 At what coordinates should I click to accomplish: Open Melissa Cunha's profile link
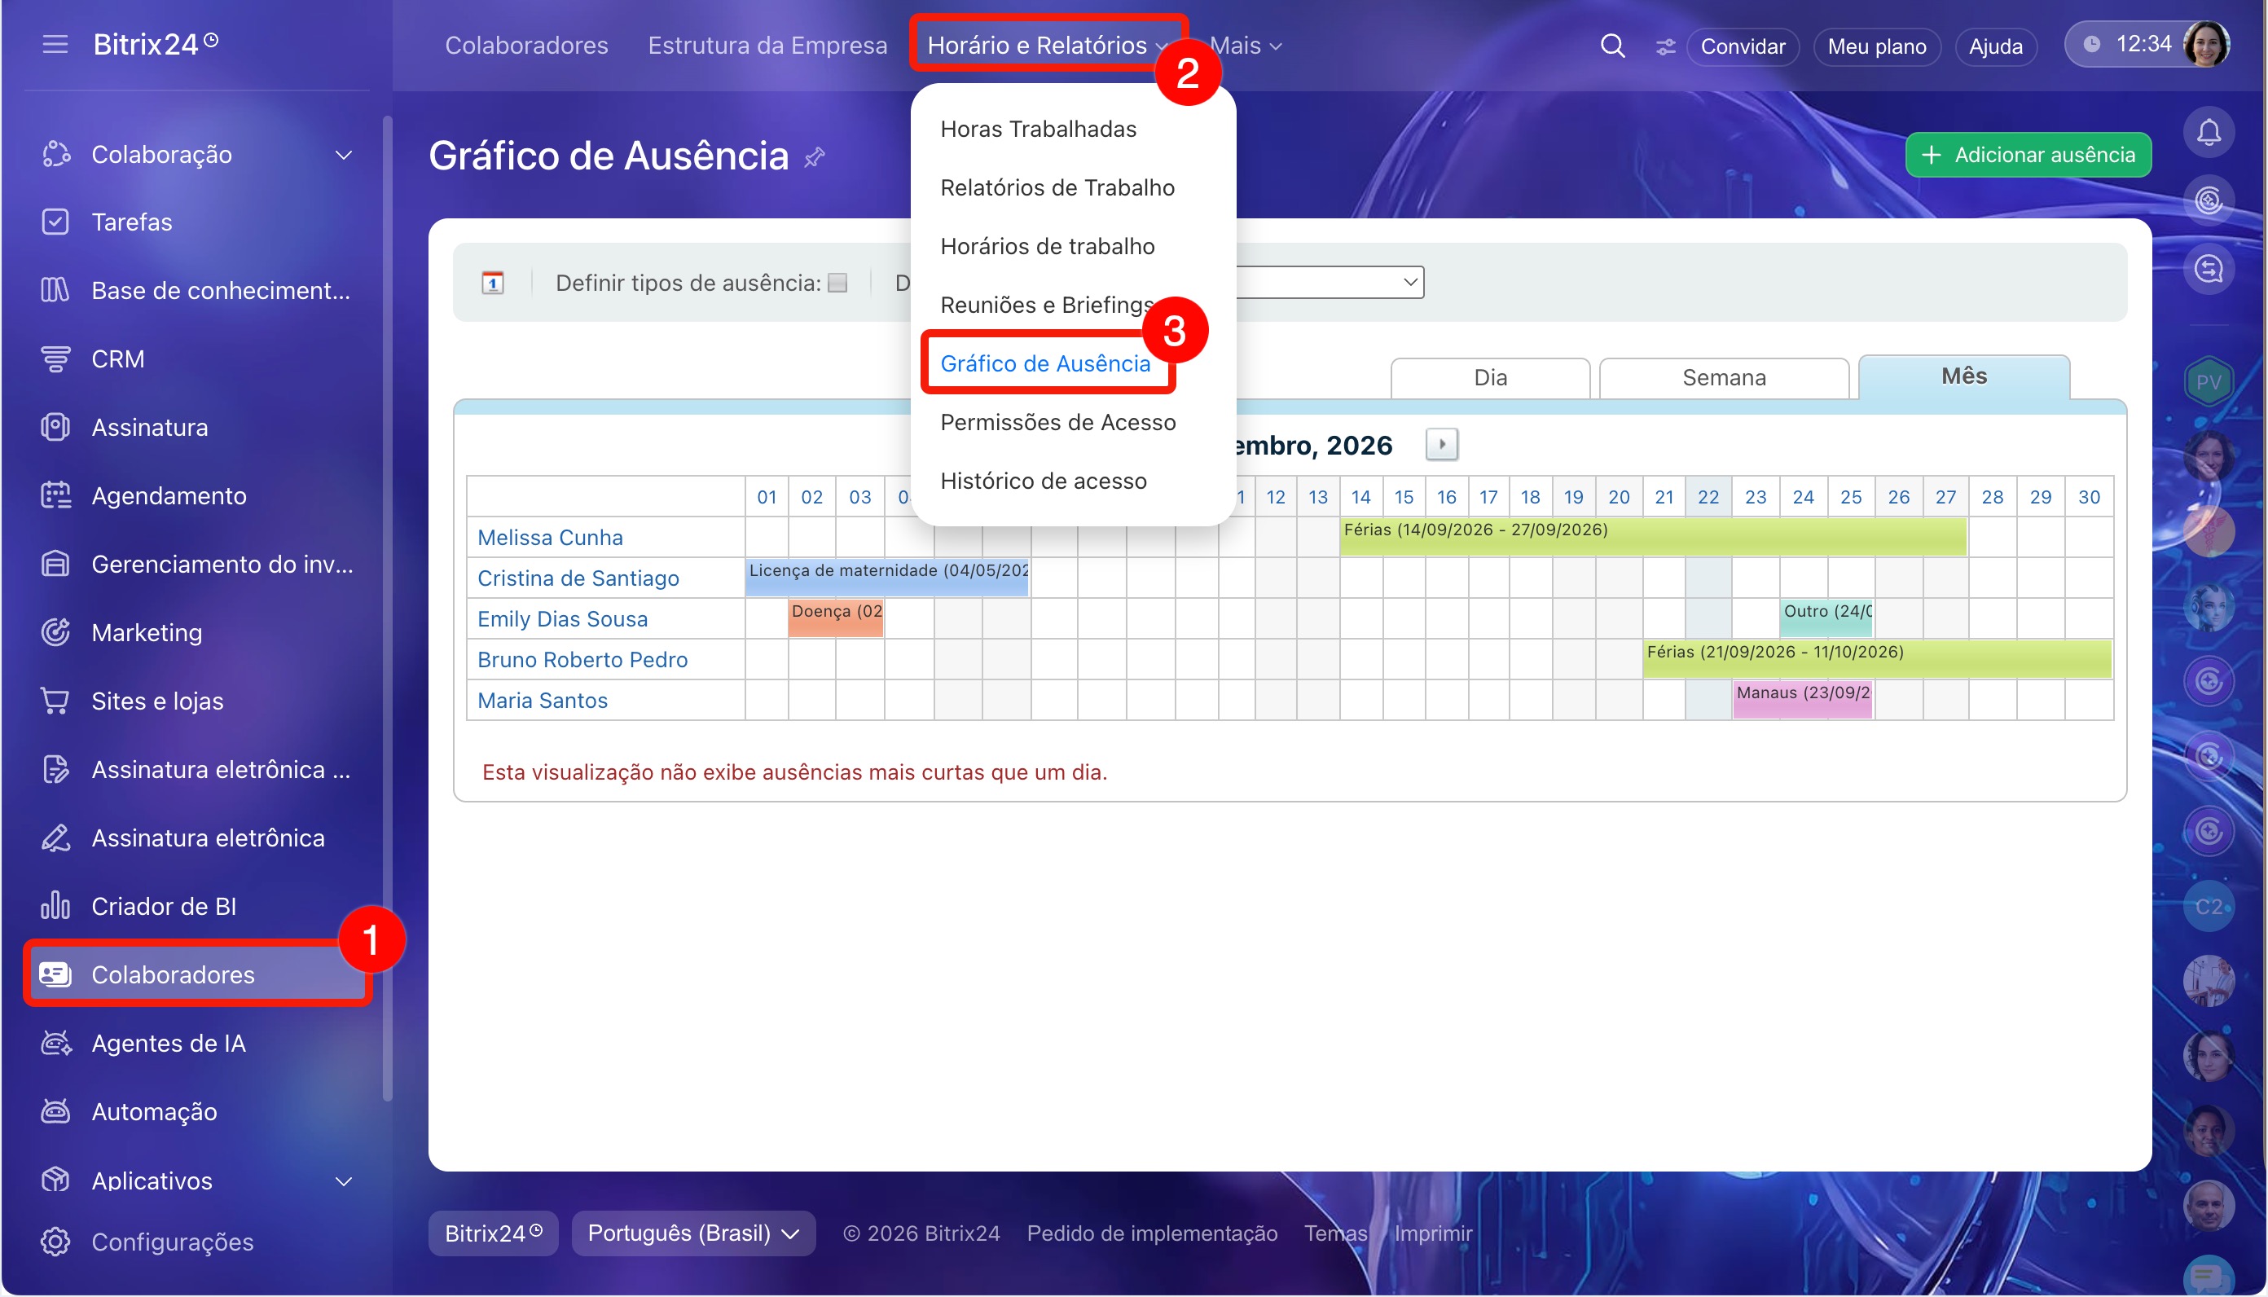[551, 538]
